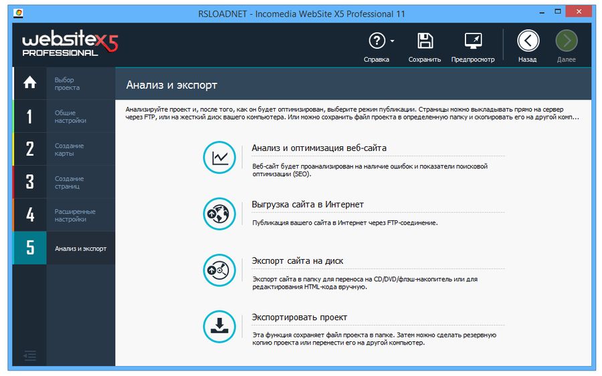Close the WebSite X5 window
Screen dimensions: 602x376
click(579, 11)
